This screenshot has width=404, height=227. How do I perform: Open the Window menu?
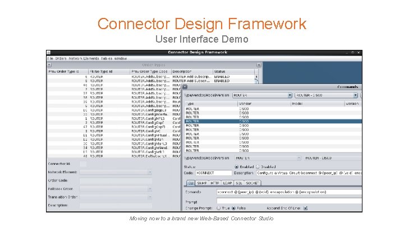point(121,59)
